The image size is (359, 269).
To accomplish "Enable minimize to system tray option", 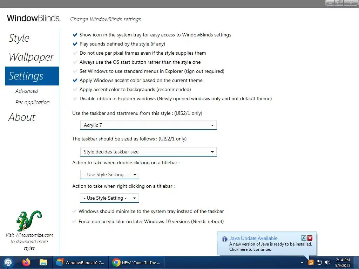I will [74, 211].
